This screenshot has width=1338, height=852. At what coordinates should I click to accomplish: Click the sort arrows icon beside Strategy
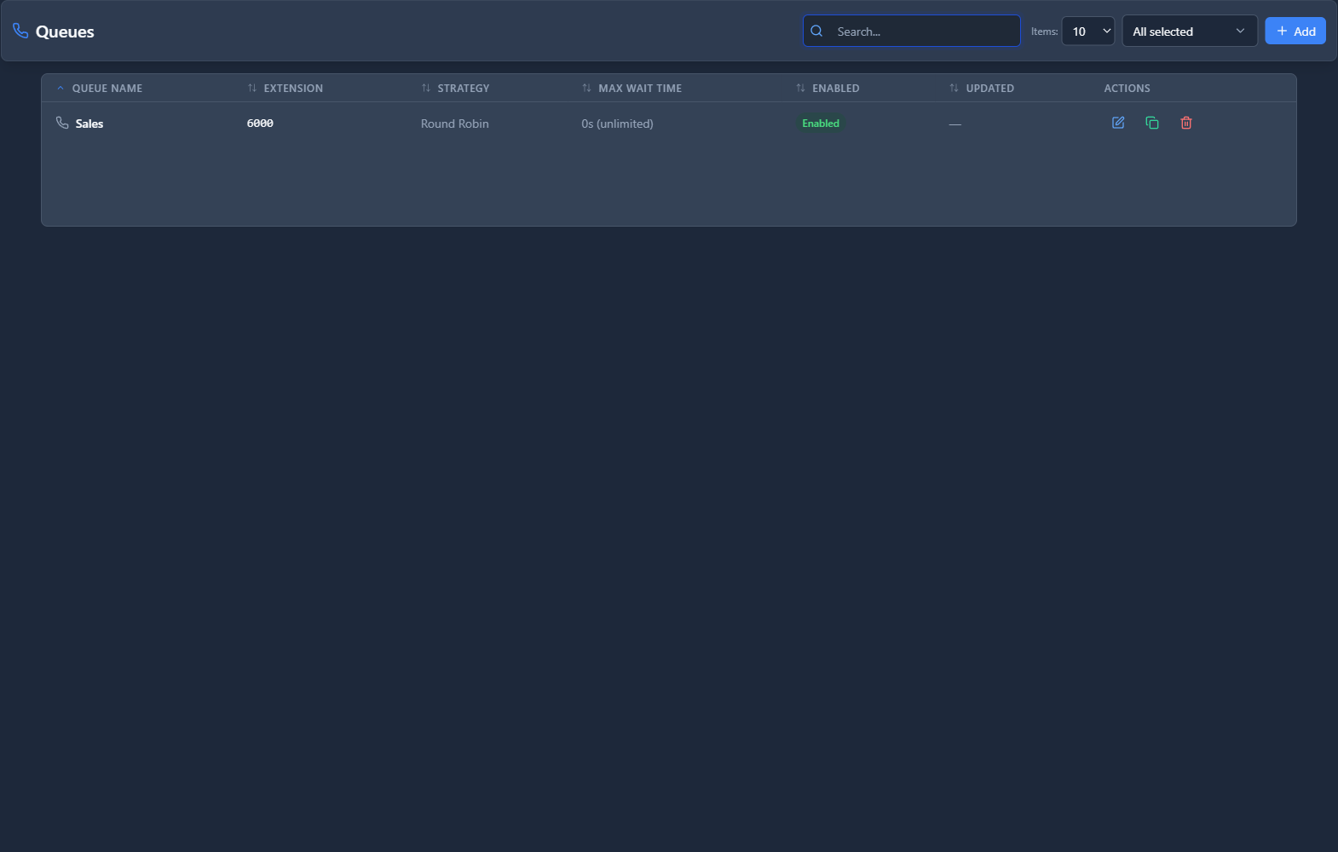coord(426,88)
